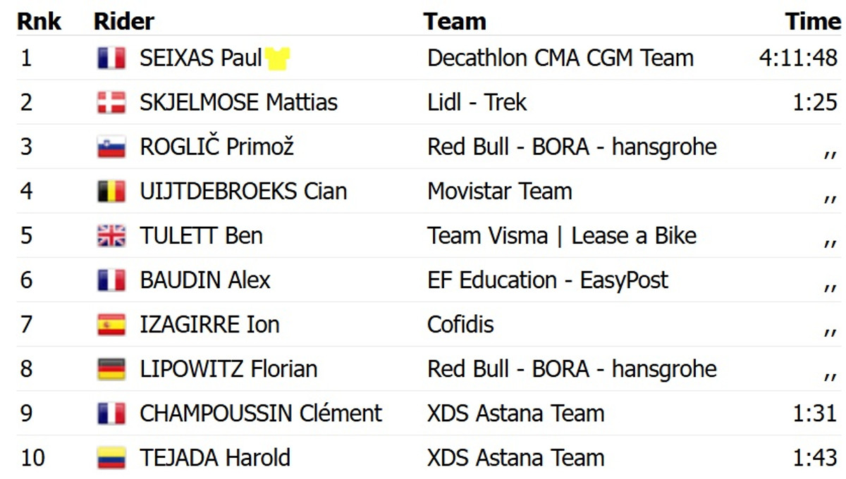Open rider SEIXAS Paul's profile

(x=201, y=58)
